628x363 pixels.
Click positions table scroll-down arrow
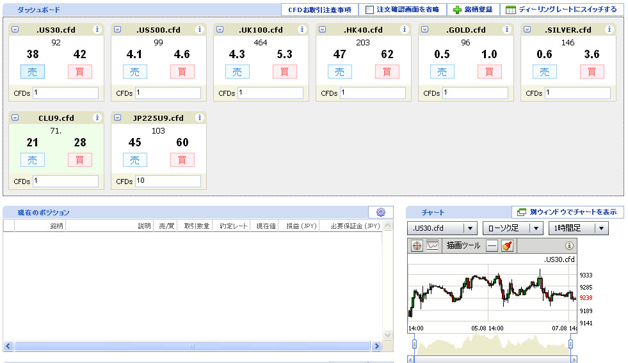click(x=387, y=335)
